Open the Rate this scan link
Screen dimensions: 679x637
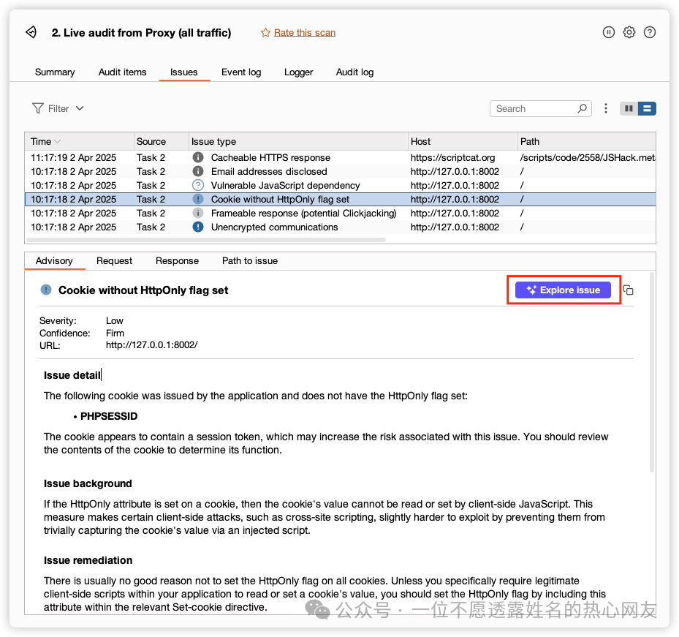pyautogui.click(x=304, y=32)
